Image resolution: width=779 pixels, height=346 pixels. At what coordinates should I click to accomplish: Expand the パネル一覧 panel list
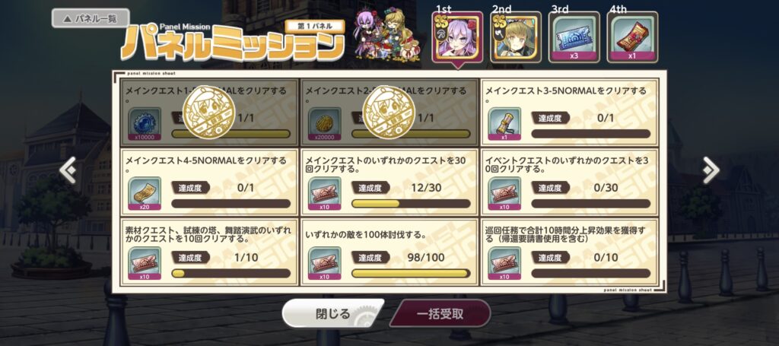coord(91,18)
